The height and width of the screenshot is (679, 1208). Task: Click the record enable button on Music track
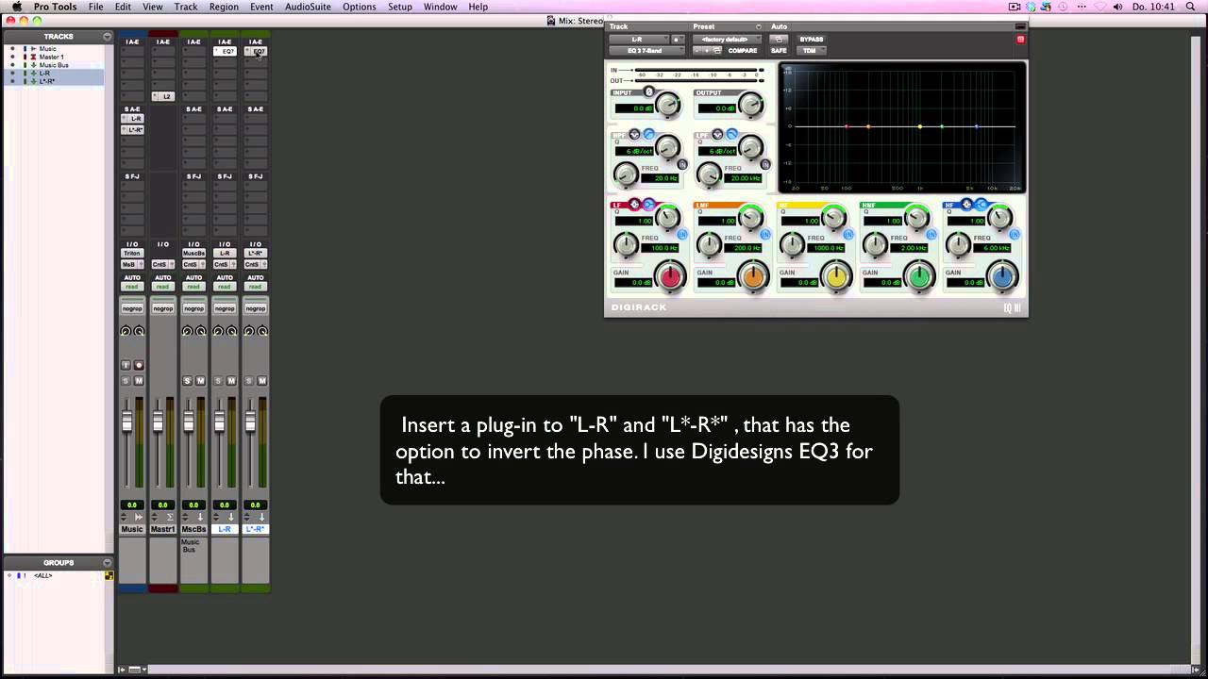click(x=139, y=365)
